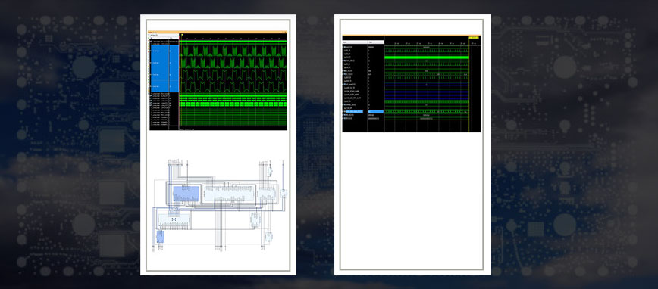Click the yellow vertical cursor line in right waveform
Screen dimensions: 658x289
coord(469,84)
